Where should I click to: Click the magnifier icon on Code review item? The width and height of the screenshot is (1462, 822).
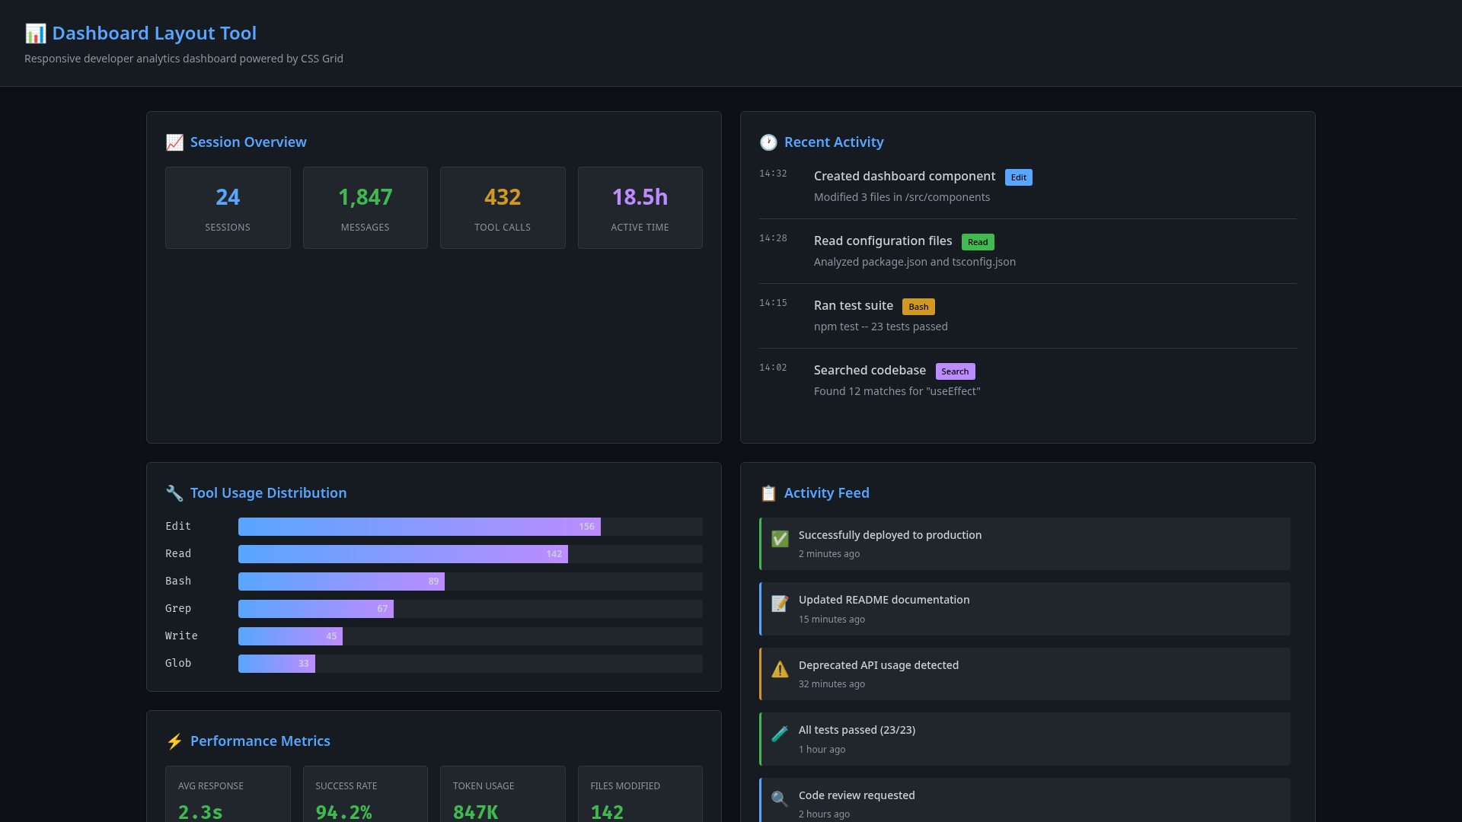780,798
